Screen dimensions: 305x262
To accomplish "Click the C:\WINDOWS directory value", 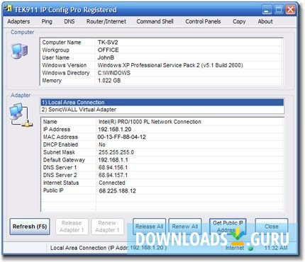I will 114,73.
